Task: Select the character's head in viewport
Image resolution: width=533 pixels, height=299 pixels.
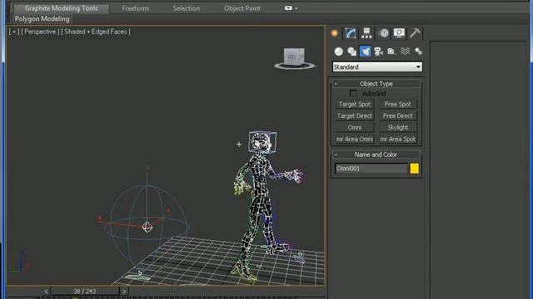Action: (x=262, y=142)
